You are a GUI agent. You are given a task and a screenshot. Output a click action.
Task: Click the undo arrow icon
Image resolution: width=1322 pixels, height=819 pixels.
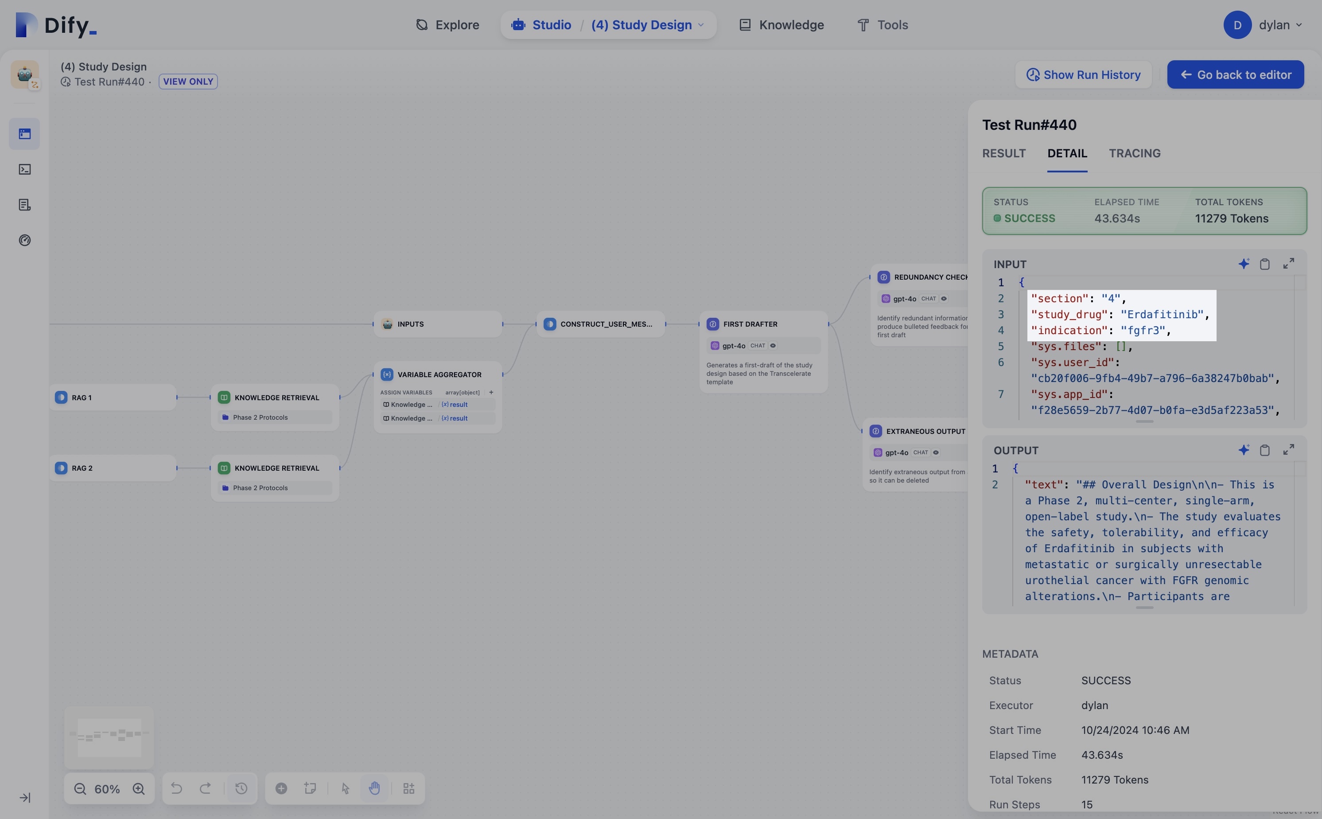coord(176,788)
